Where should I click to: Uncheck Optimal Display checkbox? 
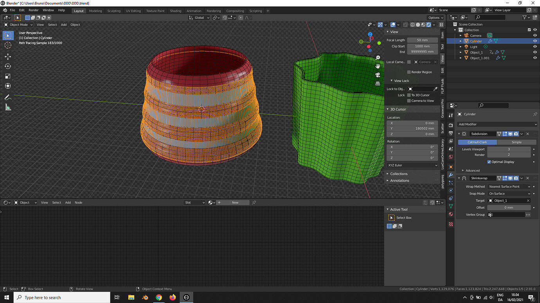pyautogui.click(x=489, y=162)
